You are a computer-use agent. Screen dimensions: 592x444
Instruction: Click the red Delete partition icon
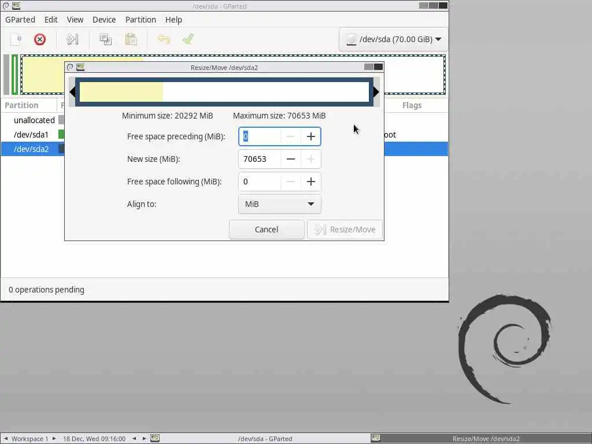[40, 39]
